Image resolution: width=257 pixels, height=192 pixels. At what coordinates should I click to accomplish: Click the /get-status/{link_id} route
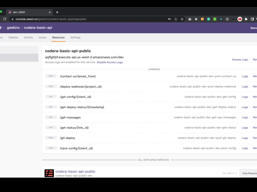74,128
